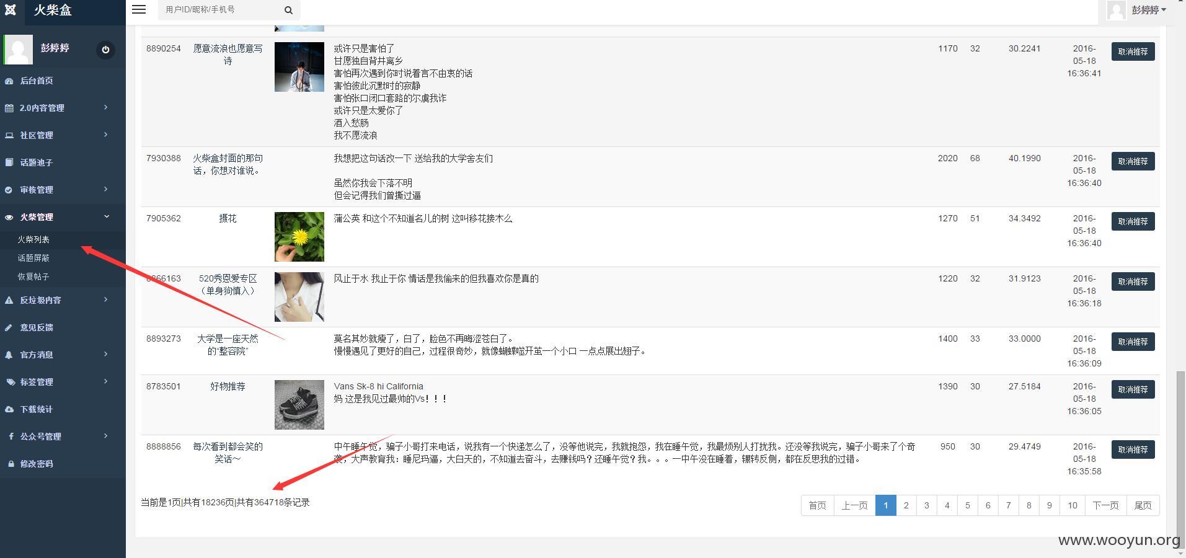This screenshot has height=558, width=1186.
Task: Expand 2.0内容管理 chevron
Action: [x=106, y=107]
